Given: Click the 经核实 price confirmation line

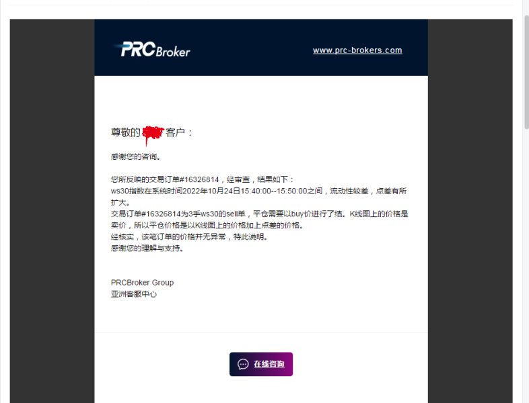Looking at the screenshot, I should click(x=189, y=236).
